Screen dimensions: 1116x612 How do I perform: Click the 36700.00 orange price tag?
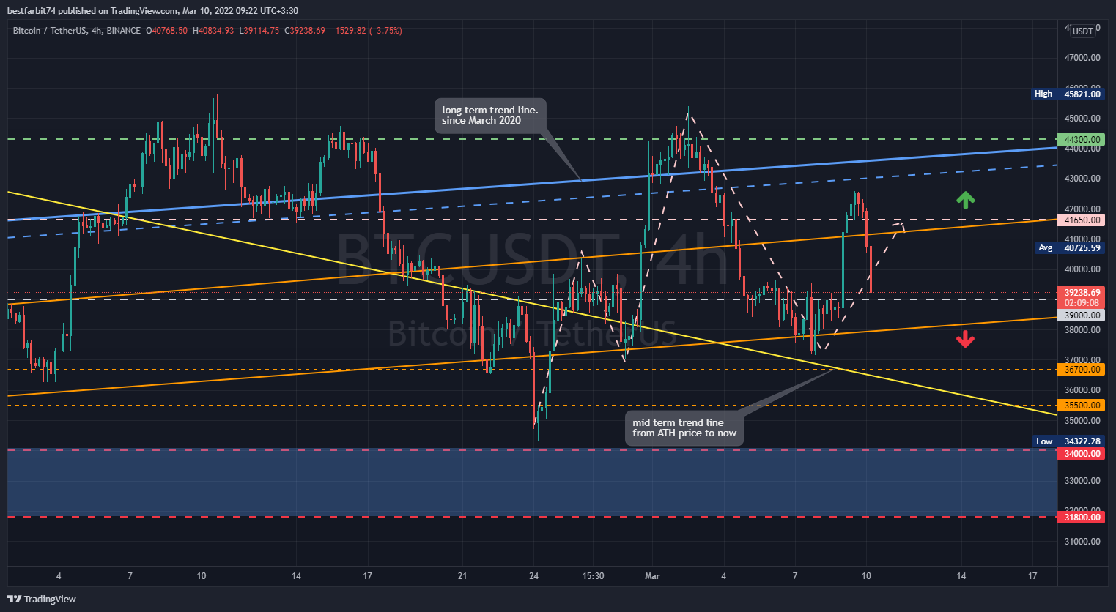coord(1081,370)
